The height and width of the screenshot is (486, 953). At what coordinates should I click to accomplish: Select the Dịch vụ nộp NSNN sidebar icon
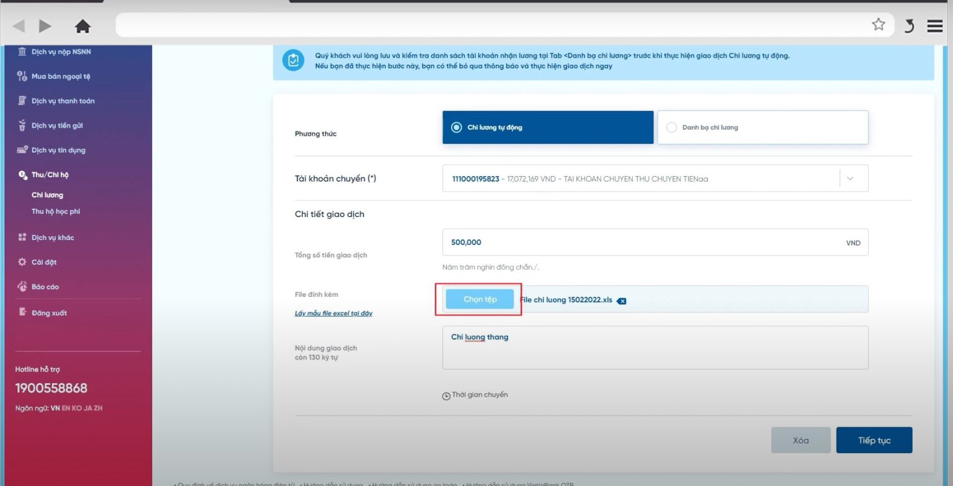(21, 52)
